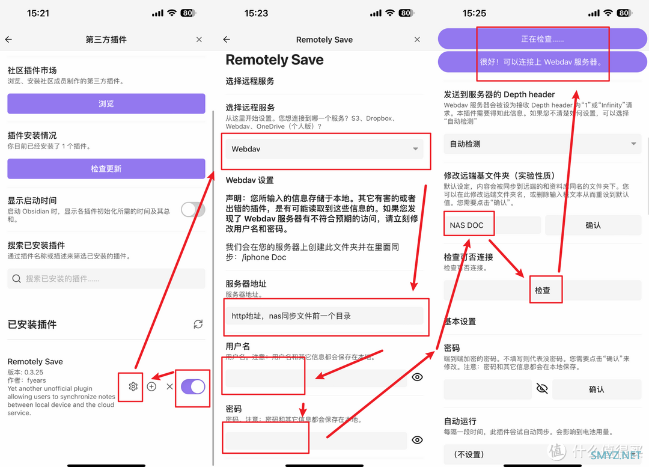Click the search magnifier icon in plugin search

[x=17, y=279]
